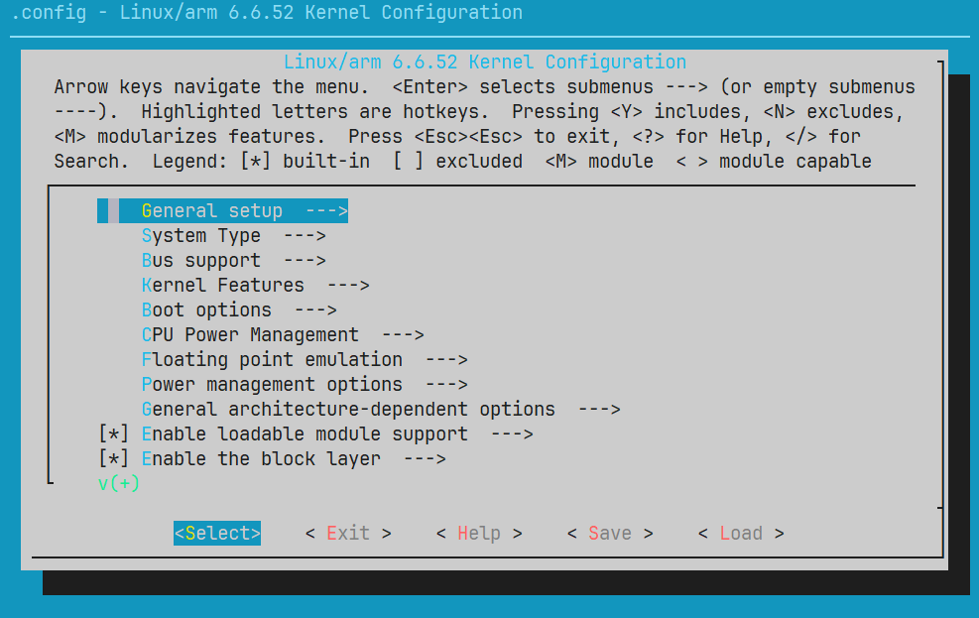
Task: Click the arrow after Enable the block layer
Action: click(x=425, y=459)
